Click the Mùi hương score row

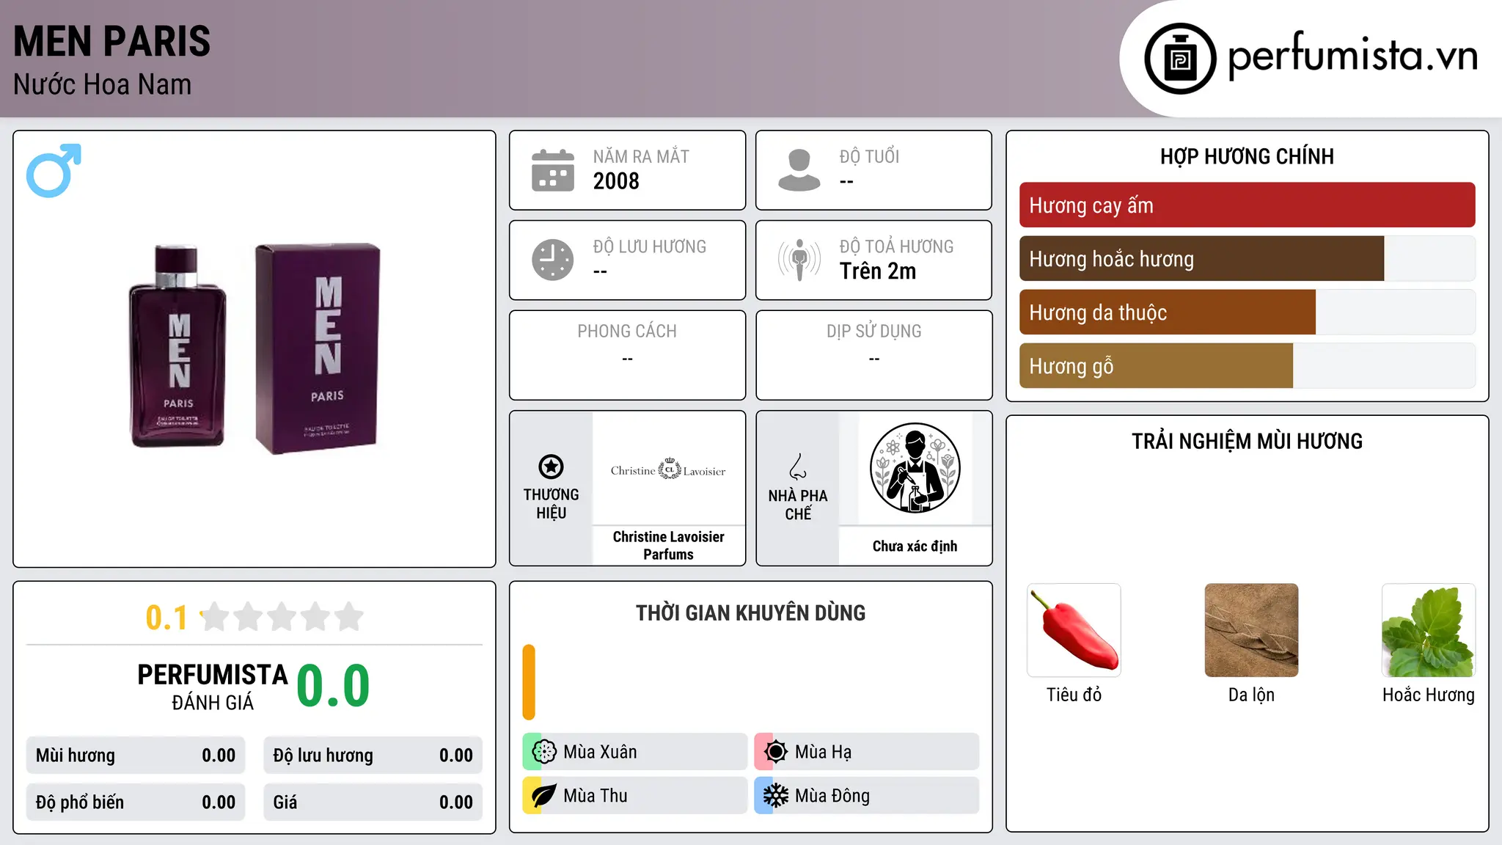pyautogui.click(x=136, y=756)
